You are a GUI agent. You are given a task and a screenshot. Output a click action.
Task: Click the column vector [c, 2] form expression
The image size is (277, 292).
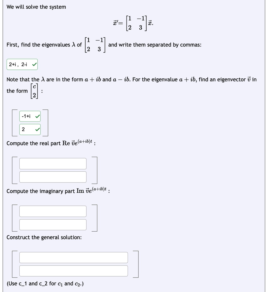pyautogui.click(x=34, y=91)
